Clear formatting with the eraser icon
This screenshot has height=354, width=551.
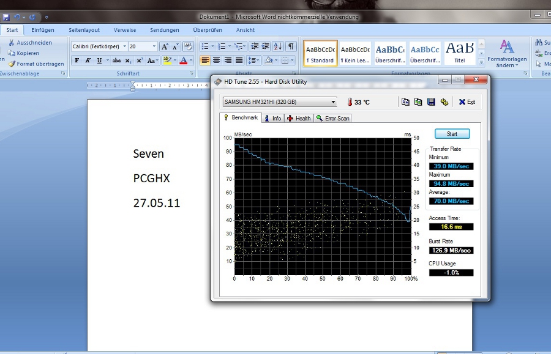(x=189, y=46)
